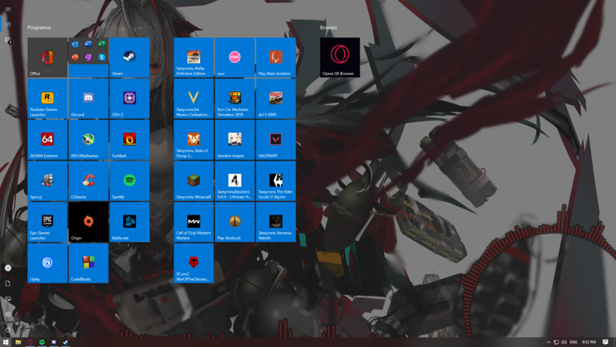Open the CodeBlocks tile
The width and height of the screenshot is (616, 347).
[88, 264]
